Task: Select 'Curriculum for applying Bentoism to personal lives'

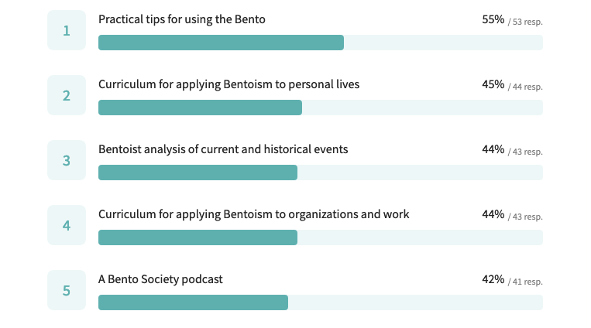Action: pos(228,84)
